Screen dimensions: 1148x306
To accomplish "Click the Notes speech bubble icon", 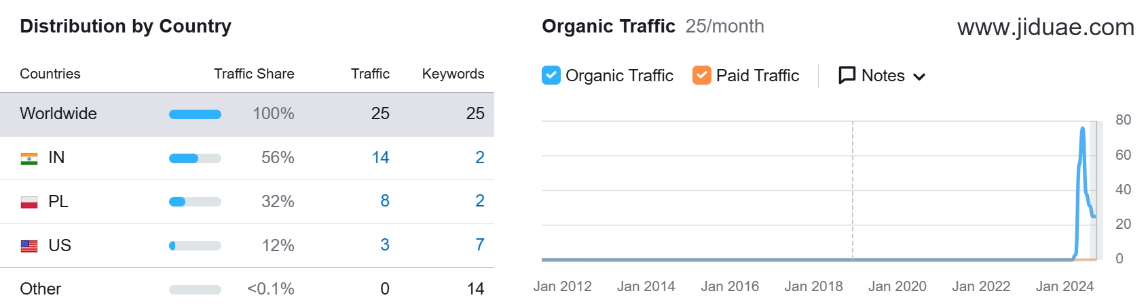I will [x=847, y=75].
